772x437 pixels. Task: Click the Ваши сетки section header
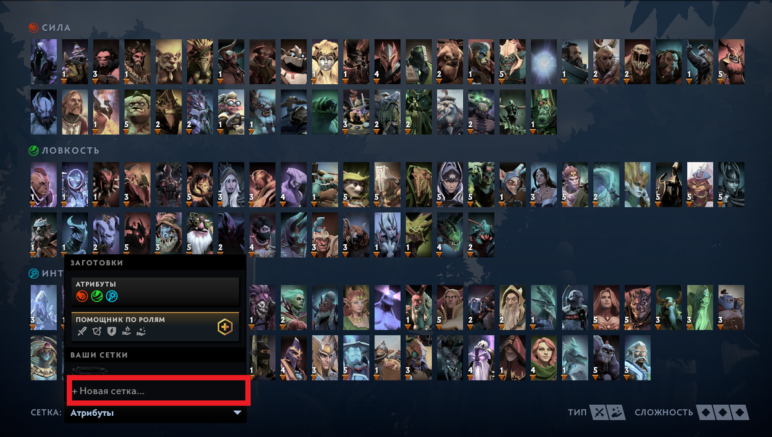[x=98, y=355]
